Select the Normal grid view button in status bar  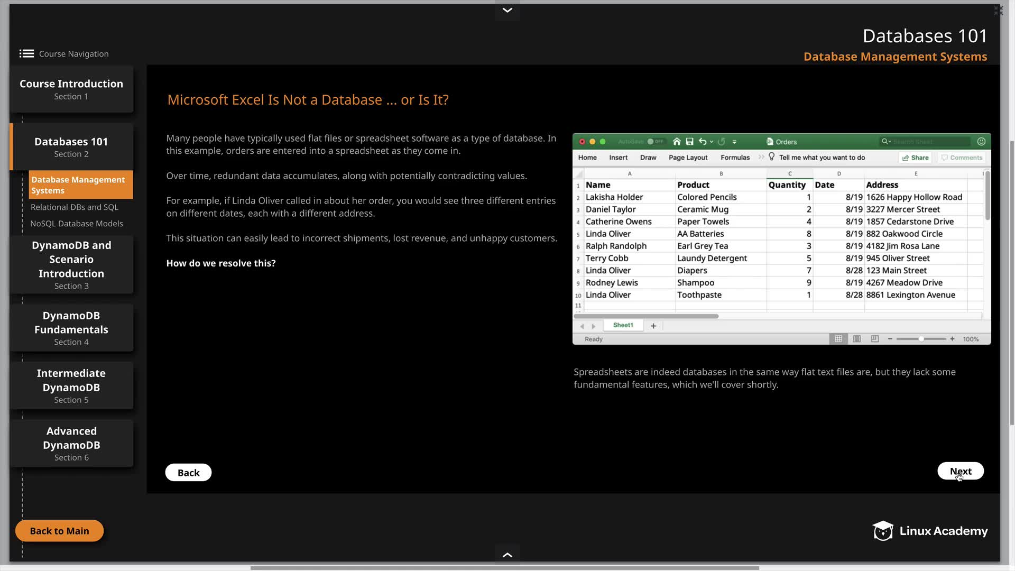click(838, 339)
